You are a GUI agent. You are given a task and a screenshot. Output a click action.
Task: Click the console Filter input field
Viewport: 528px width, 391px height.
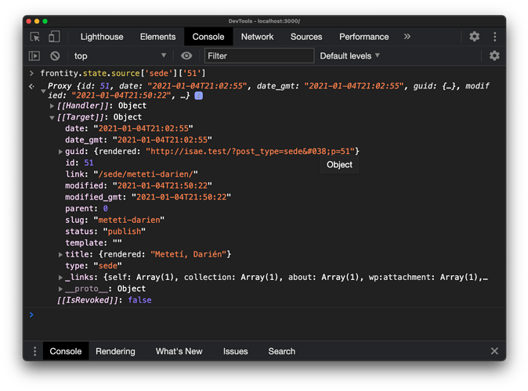tap(259, 56)
